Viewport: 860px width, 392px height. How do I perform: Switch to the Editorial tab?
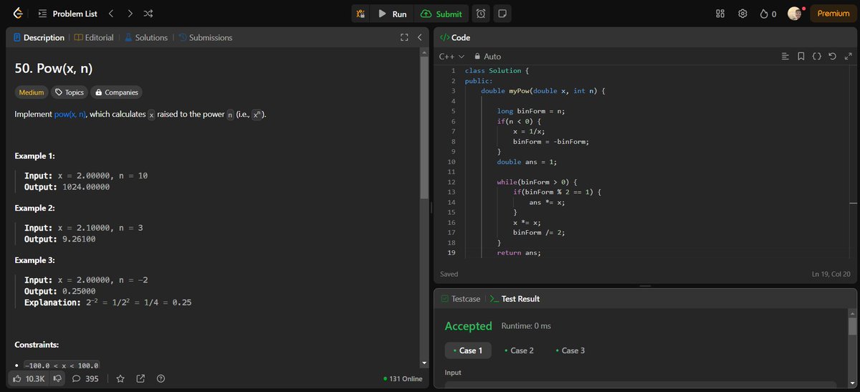click(94, 37)
